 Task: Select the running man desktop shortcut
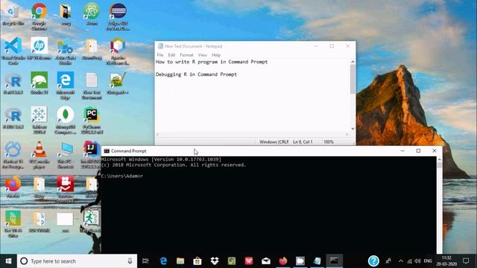click(x=91, y=220)
